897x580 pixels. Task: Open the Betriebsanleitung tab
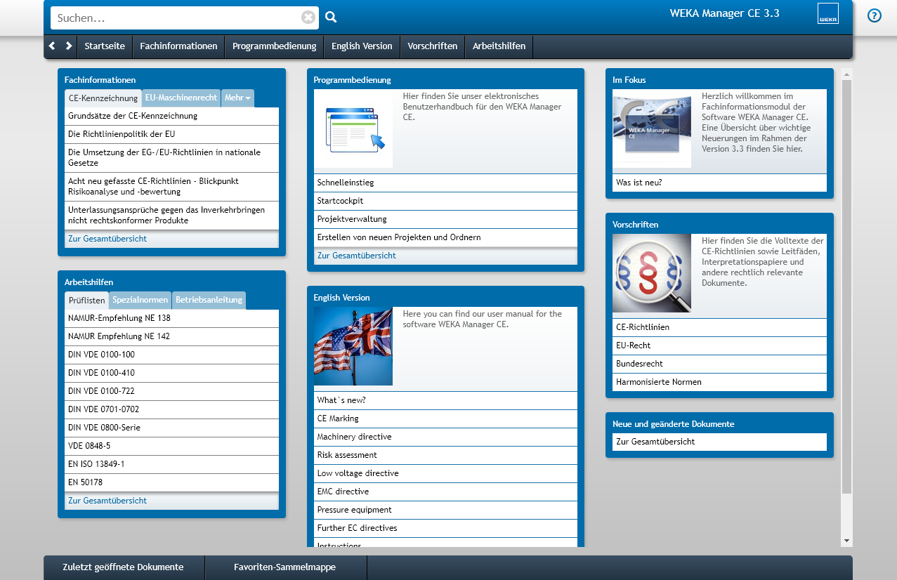coord(209,301)
